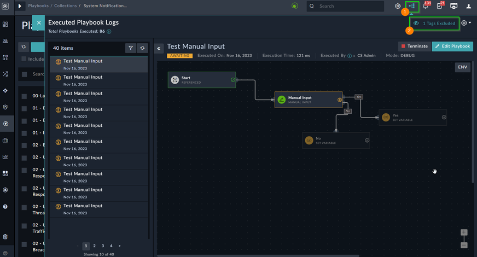This screenshot has height=257, width=477.
Task: Check the select-all checkbox beside Search
Action: [25, 74]
